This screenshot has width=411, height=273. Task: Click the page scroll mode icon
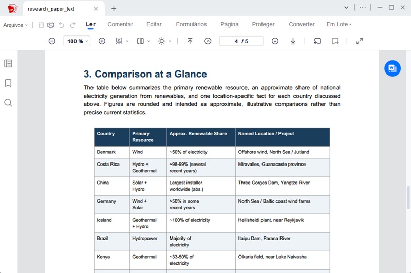pos(119,41)
